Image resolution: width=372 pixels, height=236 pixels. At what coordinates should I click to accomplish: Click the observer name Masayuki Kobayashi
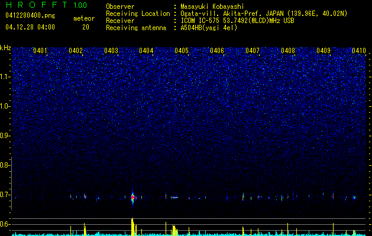212,6
